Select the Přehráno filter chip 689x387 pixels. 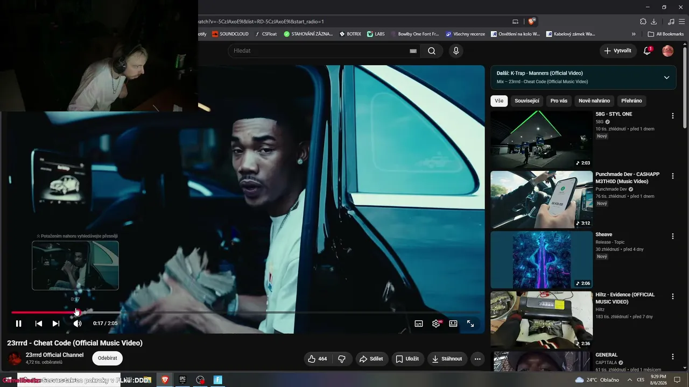[631, 101]
